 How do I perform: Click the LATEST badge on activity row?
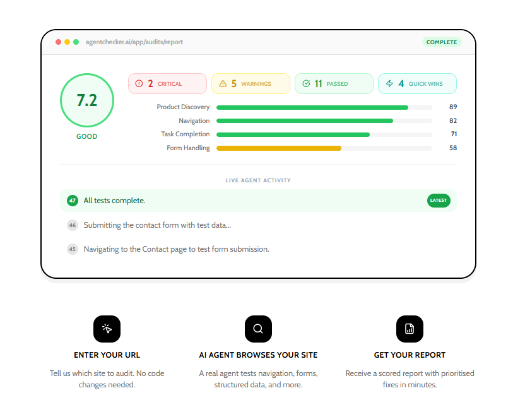coord(439,201)
